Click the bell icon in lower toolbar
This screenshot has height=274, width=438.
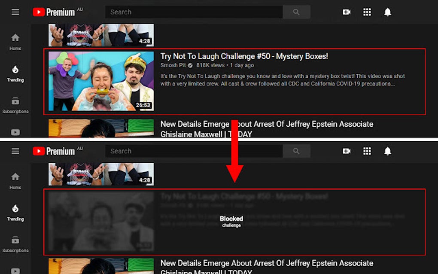tap(387, 151)
